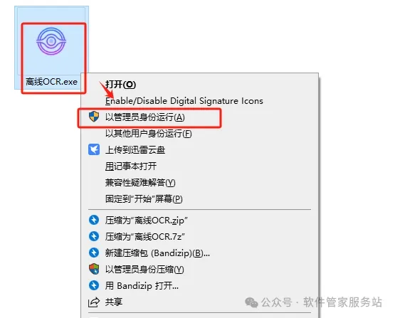The width and height of the screenshot is (395, 318).
Task: Select Enable/Disable Digital Signature Icons entry
Action: [x=184, y=101]
